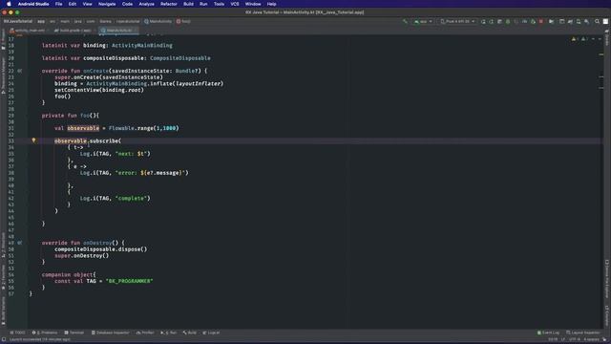The width and height of the screenshot is (611, 344).
Task: Toggle the Favorites side panel
Action: coord(3,278)
